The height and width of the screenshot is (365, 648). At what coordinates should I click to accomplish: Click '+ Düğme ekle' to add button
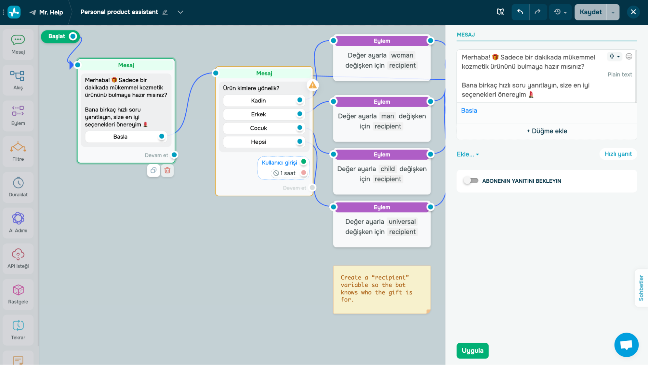[547, 131]
